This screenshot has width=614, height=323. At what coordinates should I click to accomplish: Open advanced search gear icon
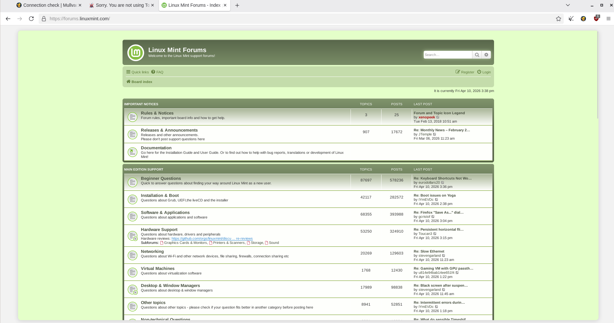[x=486, y=55]
